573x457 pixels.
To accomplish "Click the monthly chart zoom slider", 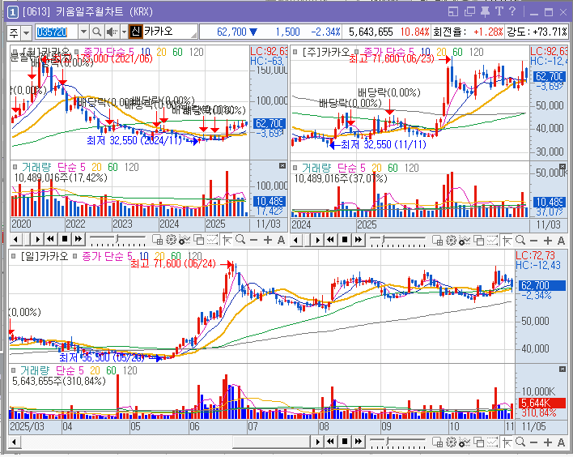I will tap(117, 240).
